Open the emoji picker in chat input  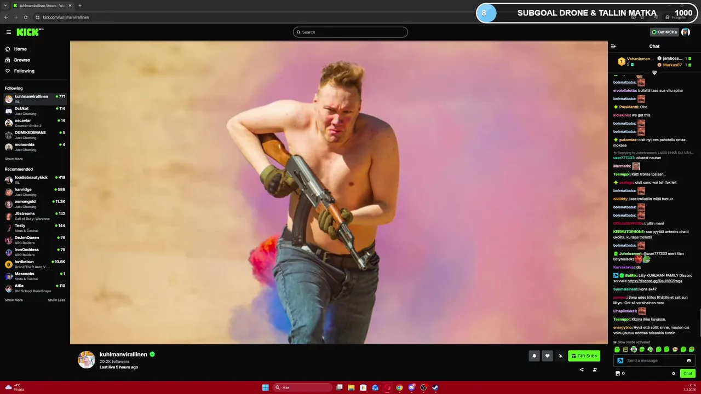pos(689,361)
